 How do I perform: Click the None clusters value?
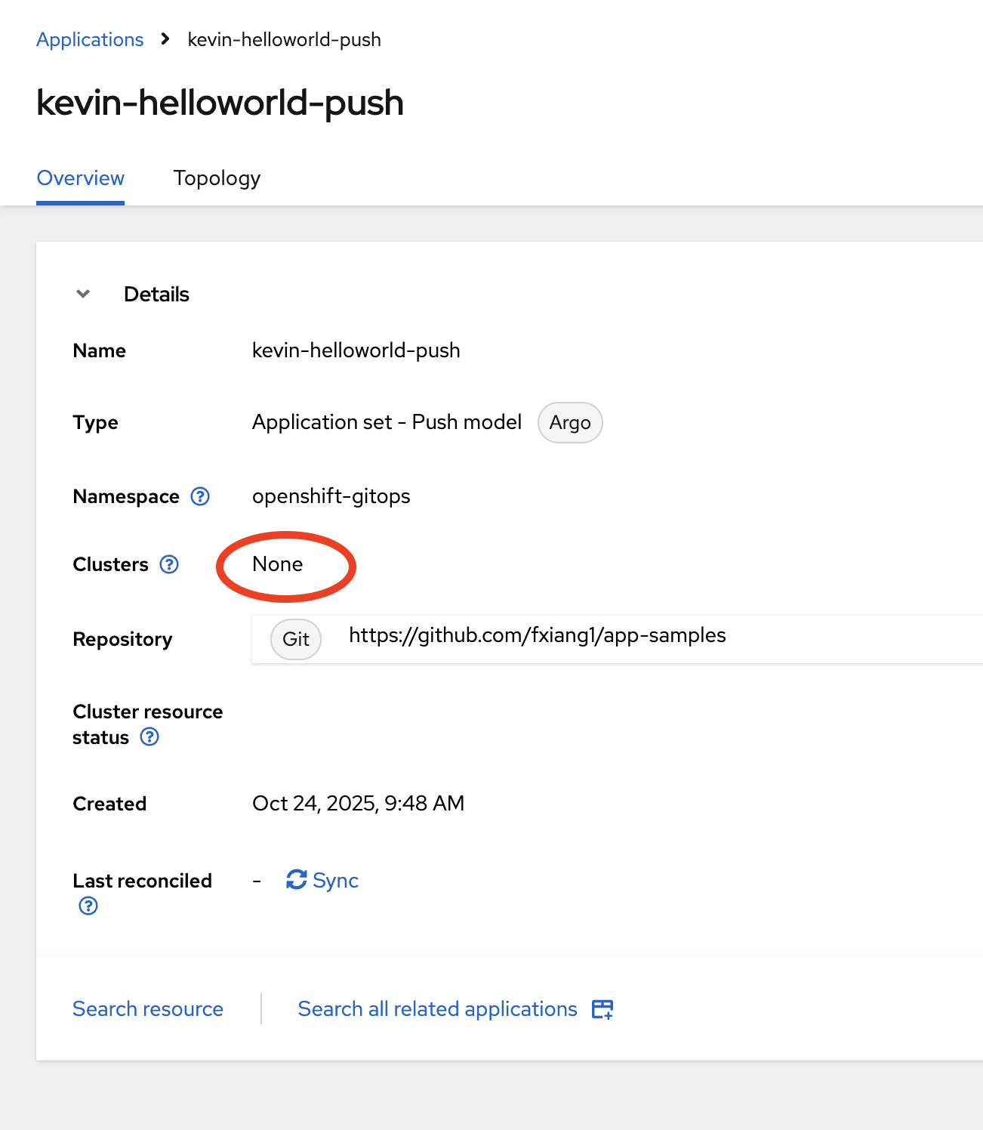click(278, 564)
